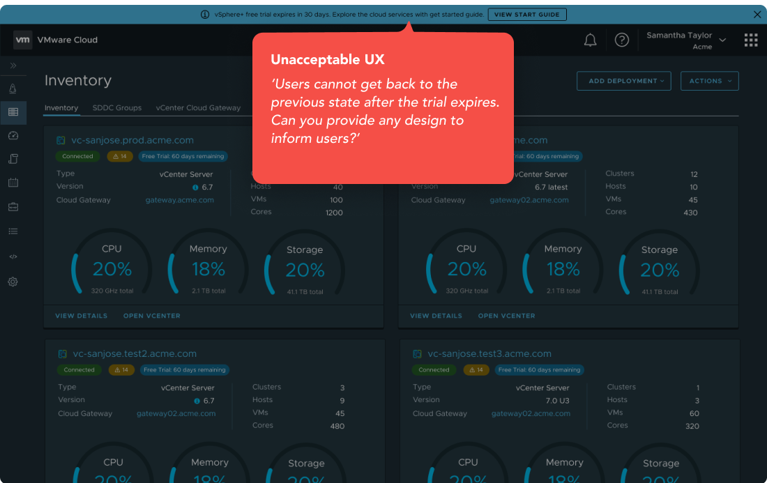This screenshot has height=483, width=767.
Task: Click the Cores value 430
Action: [x=690, y=213]
